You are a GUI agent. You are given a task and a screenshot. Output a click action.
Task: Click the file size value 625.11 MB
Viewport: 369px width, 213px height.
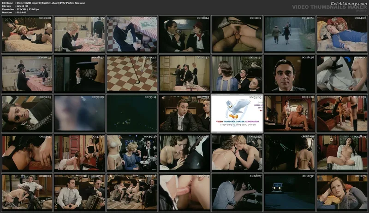(22, 6)
